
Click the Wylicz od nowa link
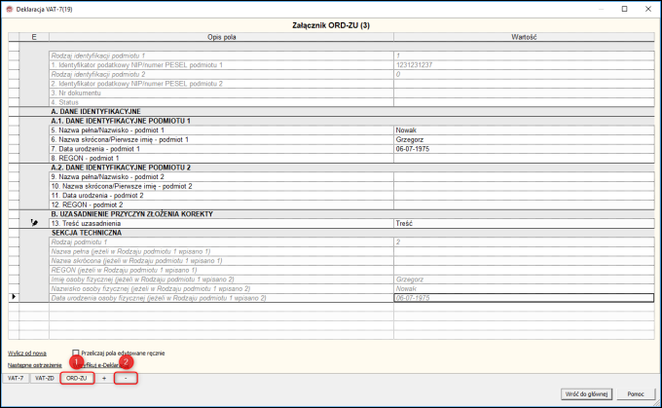pos(27,353)
